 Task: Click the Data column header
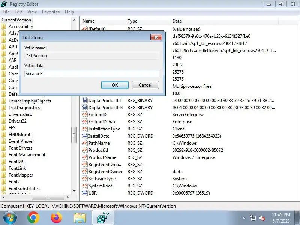click(x=224, y=21)
